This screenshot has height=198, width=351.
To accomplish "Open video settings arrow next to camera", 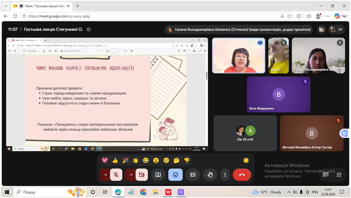I will [131, 175].
